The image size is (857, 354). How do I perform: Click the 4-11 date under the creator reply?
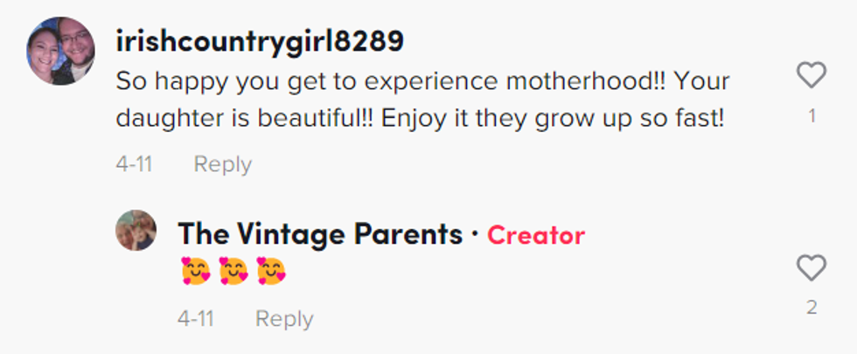tap(196, 319)
